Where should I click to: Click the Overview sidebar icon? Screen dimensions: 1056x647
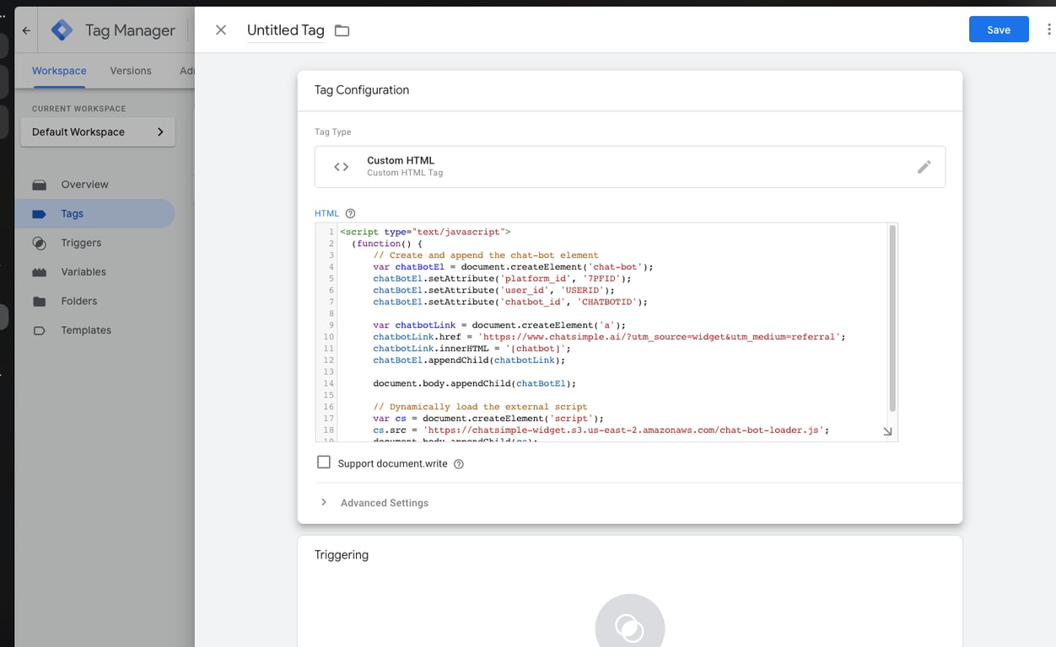point(40,184)
